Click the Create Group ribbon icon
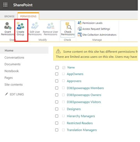Image resolution: width=140 pixels, height=142 pixels. point(21,25)
